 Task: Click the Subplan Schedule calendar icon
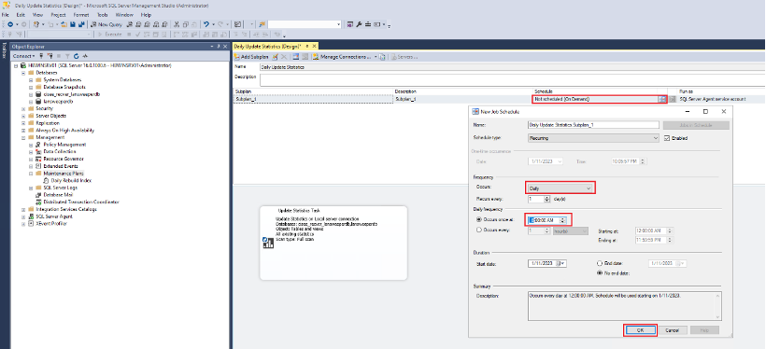point(662,99)
